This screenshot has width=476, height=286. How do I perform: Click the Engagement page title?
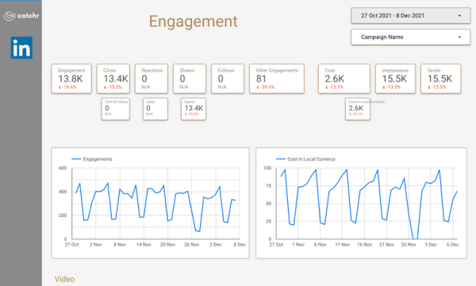pyautogui.click(x=193, y=21)
